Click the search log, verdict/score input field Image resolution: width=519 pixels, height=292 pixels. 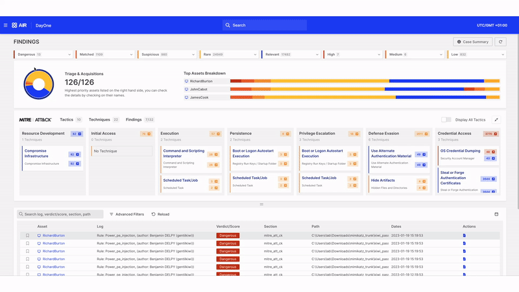(62, 214)
